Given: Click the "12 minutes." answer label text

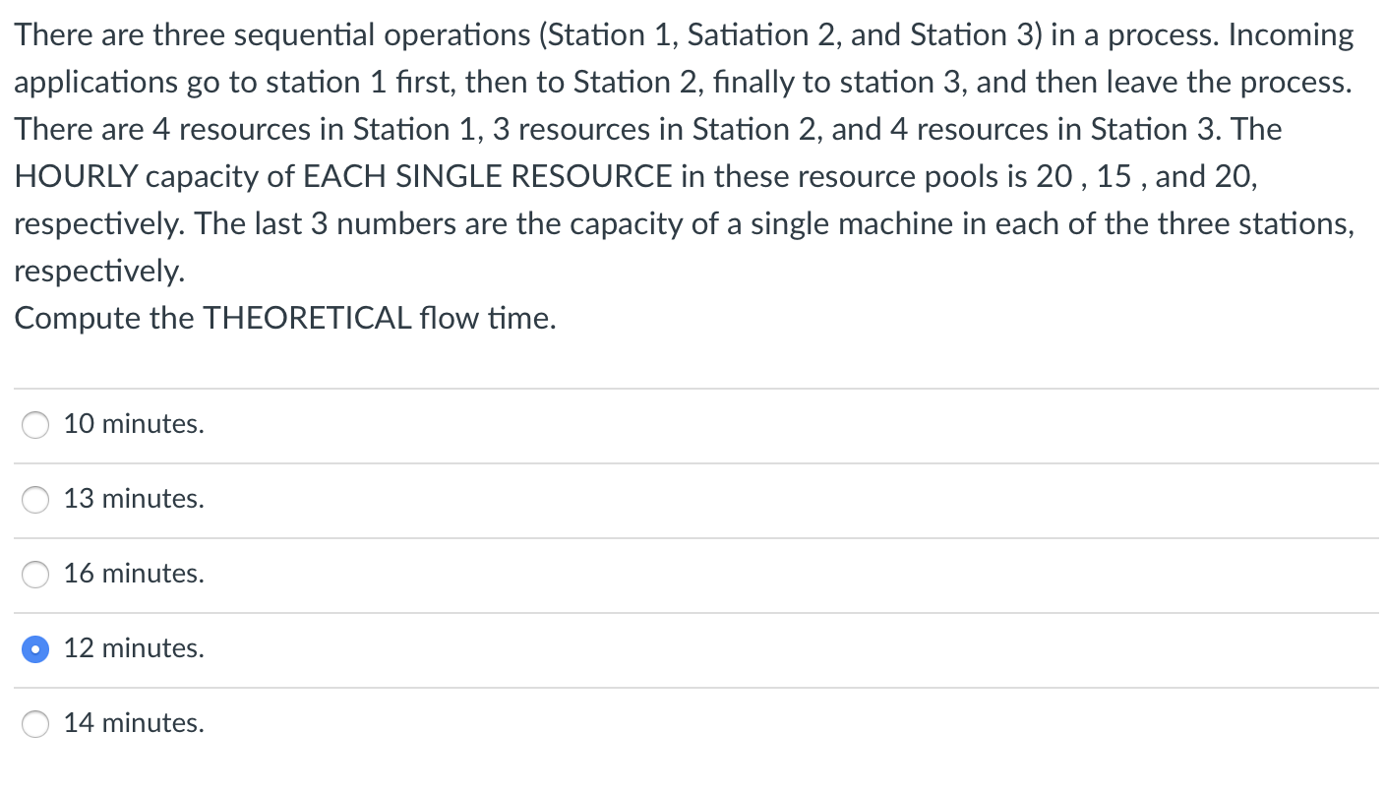Looking at the screenshot, I should 134,648.
